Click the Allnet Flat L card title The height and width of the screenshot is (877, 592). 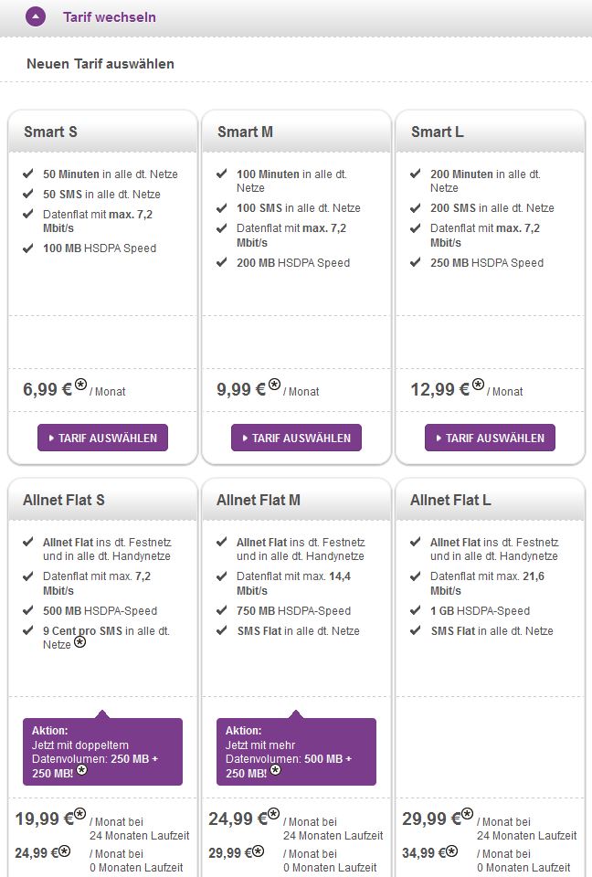(x=450, y=500)
